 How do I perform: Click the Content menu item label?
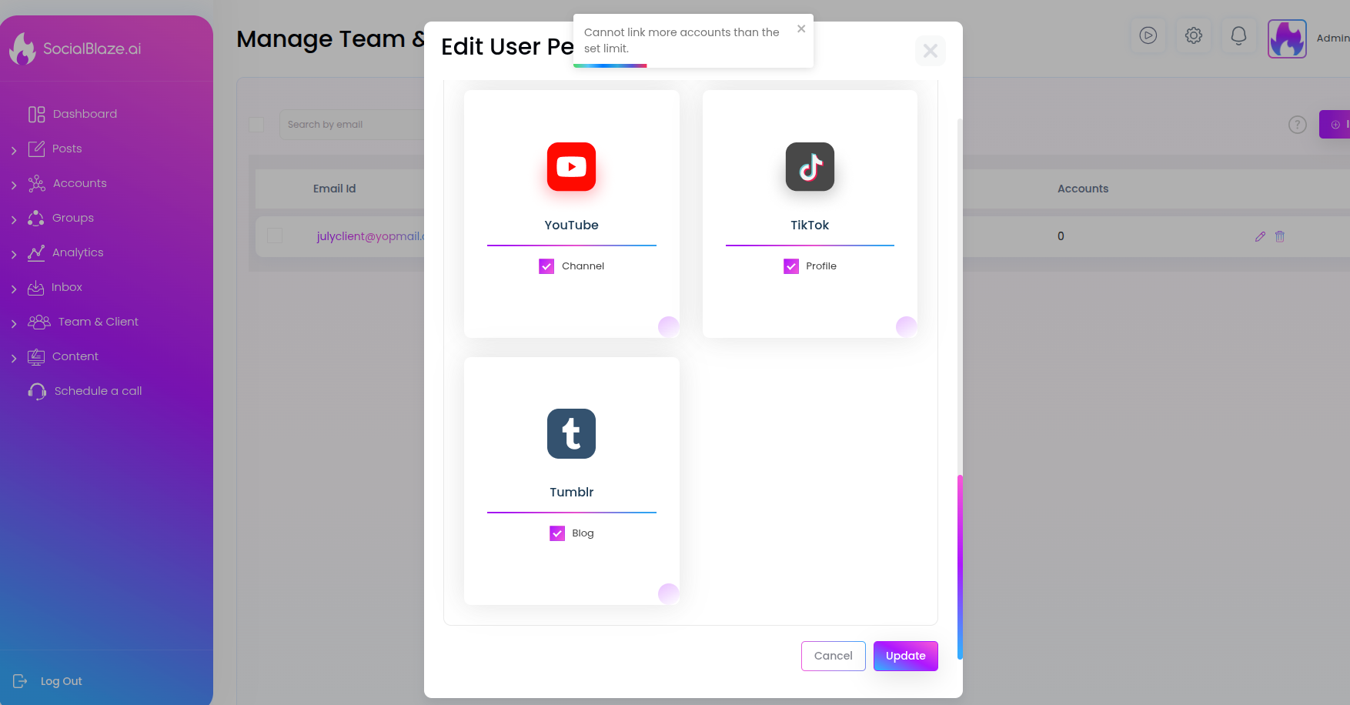[75, 356]
